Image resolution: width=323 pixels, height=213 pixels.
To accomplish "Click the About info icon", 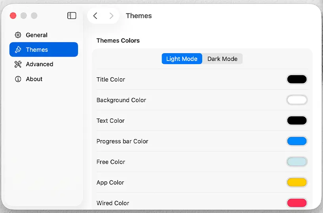I will (18, 79).
